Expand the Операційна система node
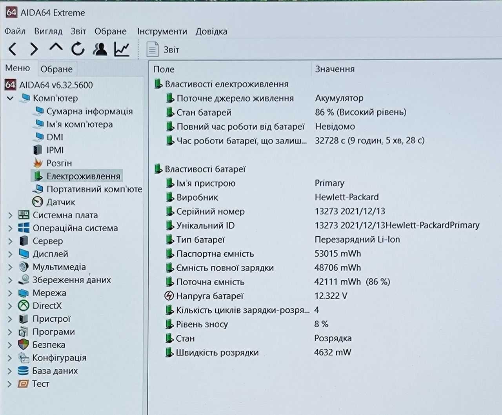 (x=10, y=228)
